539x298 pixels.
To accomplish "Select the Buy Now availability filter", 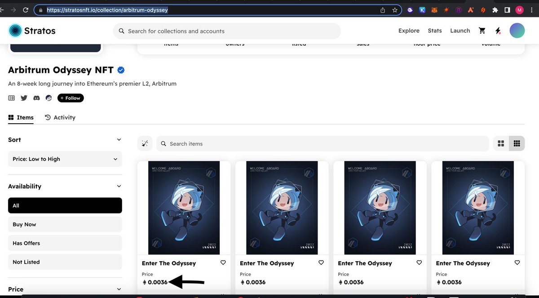I will [65, 224].
